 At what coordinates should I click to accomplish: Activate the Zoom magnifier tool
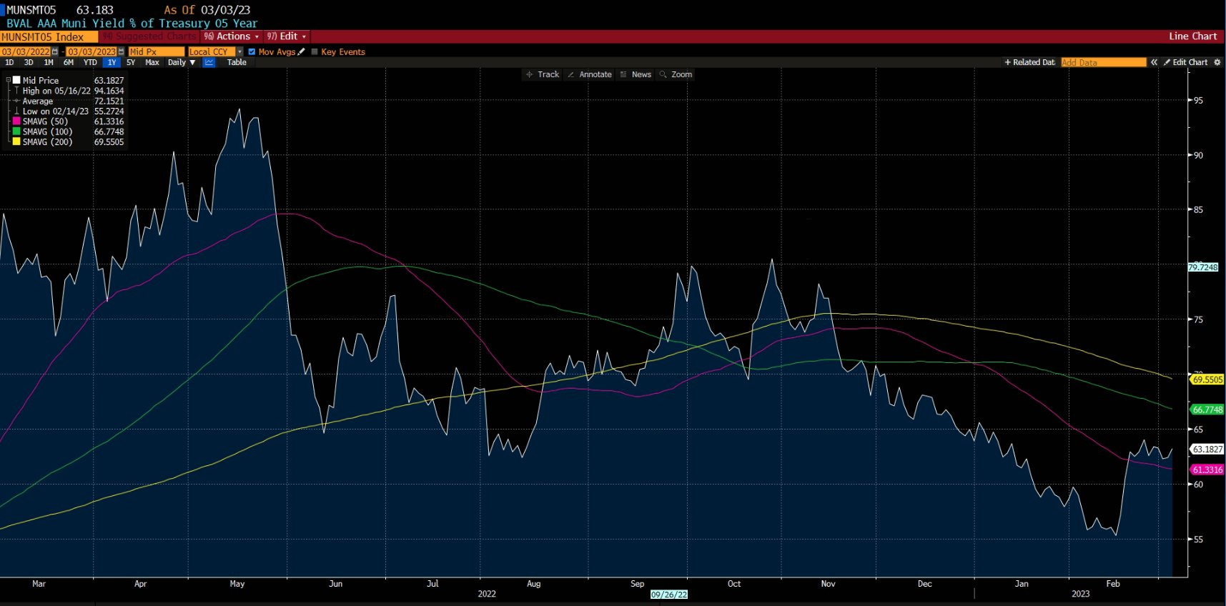click(676, 74)
